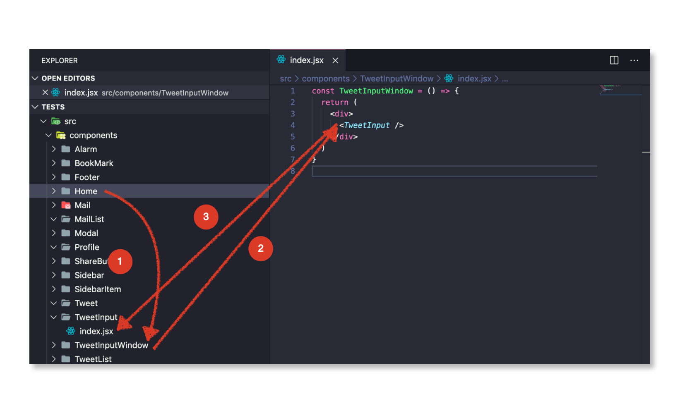Open the editor More Actions ellipsis

(634, 60)
